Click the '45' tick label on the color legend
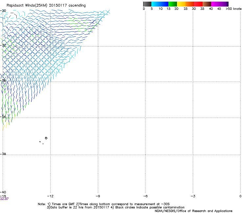Viewport: 243px width, 213px height. pyautogui.click(x=219, y=9)
